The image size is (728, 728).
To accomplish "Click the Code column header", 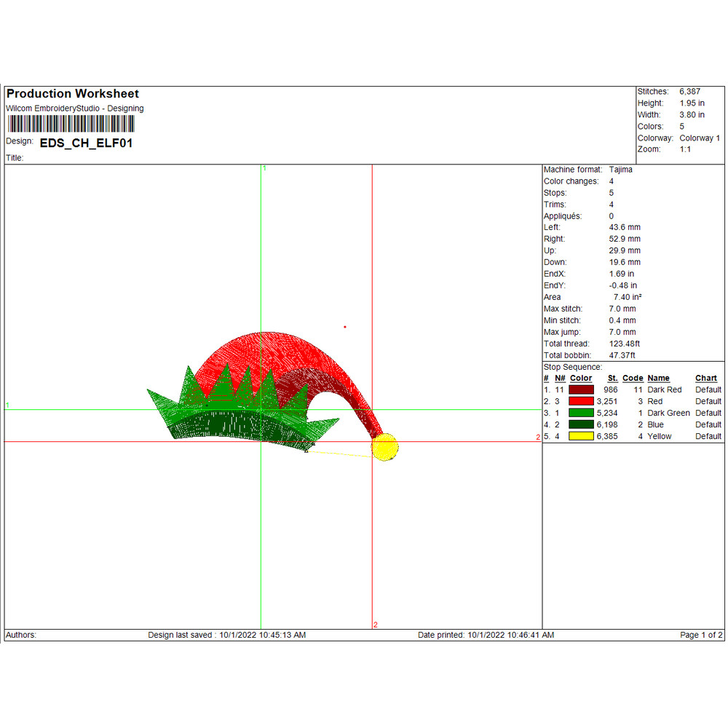I will [633, 379].
